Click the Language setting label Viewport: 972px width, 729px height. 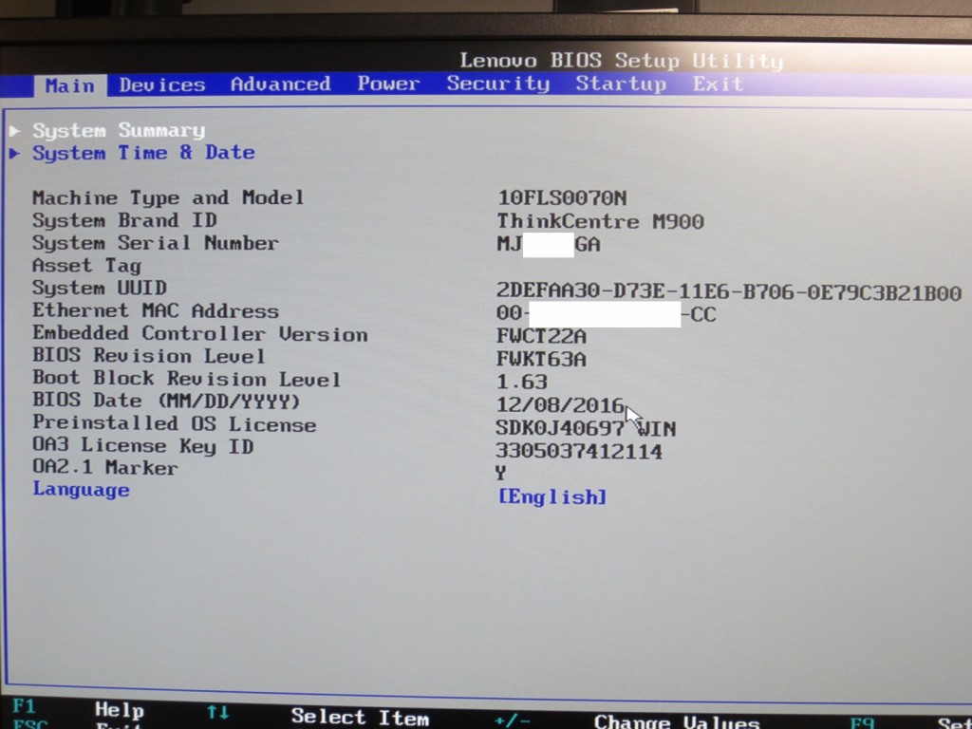tap(81, 490)
